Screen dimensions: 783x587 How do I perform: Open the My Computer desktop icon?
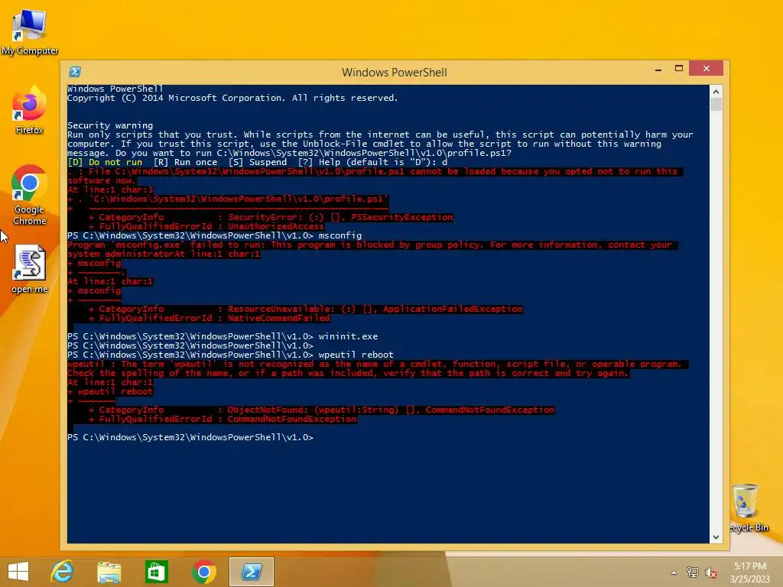30,32
